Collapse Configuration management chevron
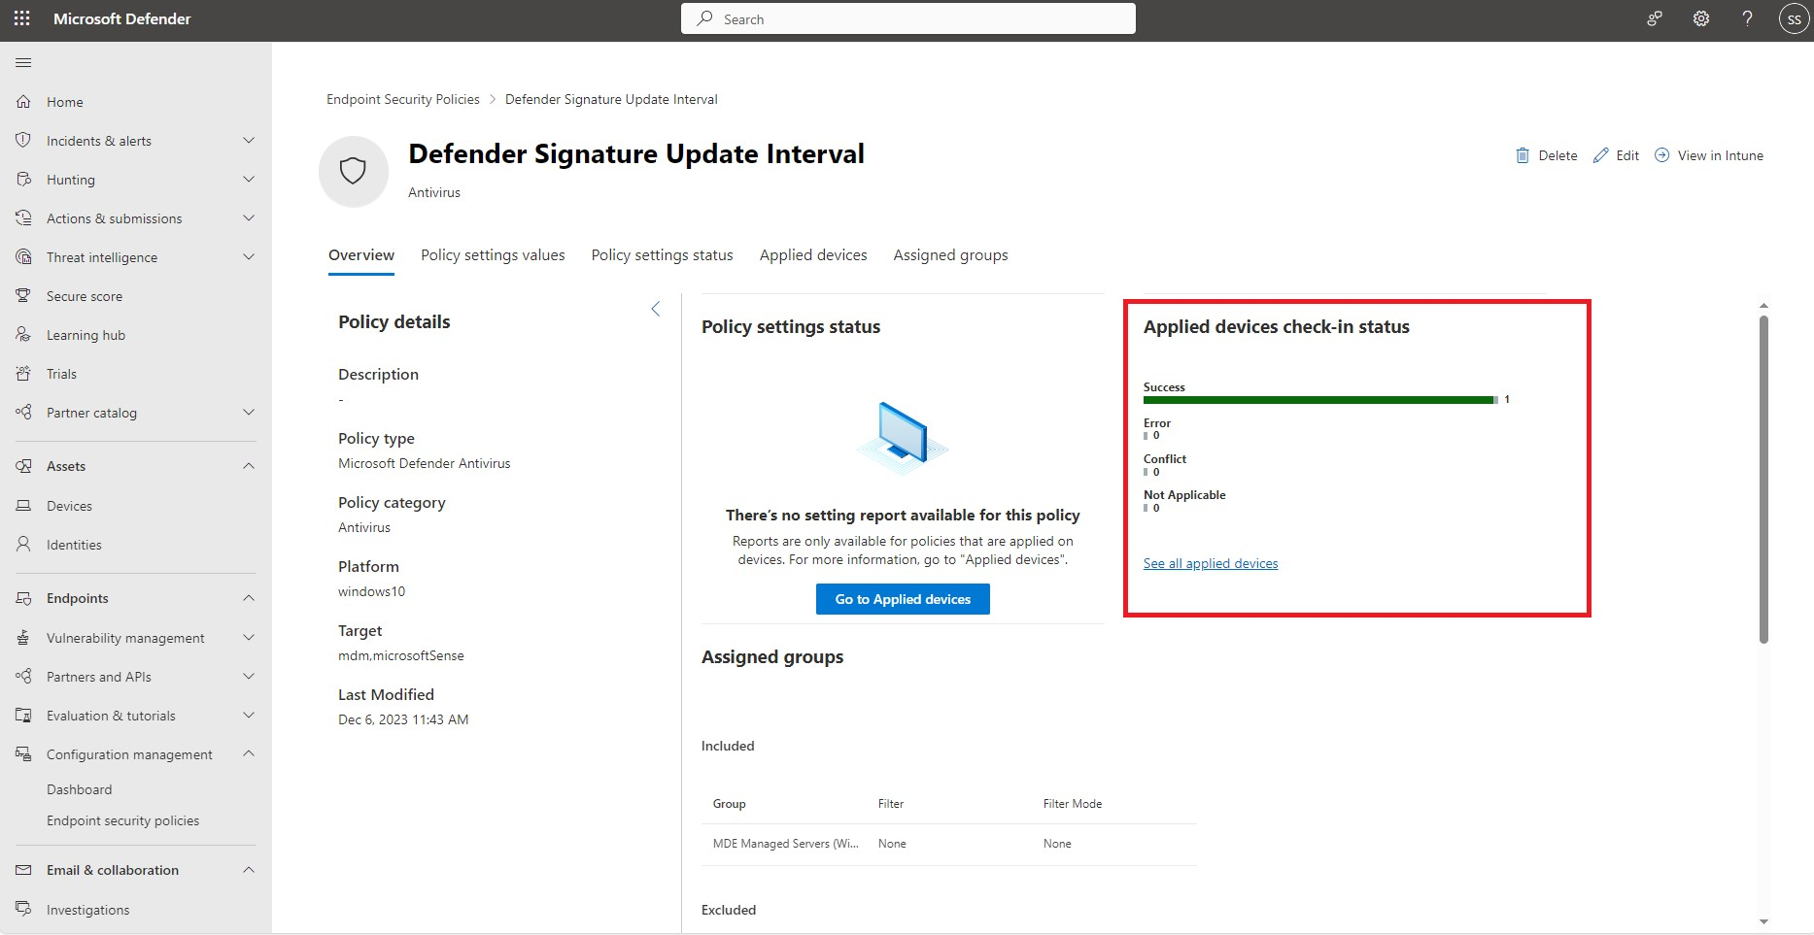The height and width of the screenshot is (935, 1814). [249, 754]
